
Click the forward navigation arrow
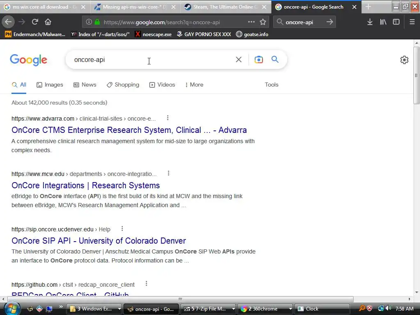point(22,22)
